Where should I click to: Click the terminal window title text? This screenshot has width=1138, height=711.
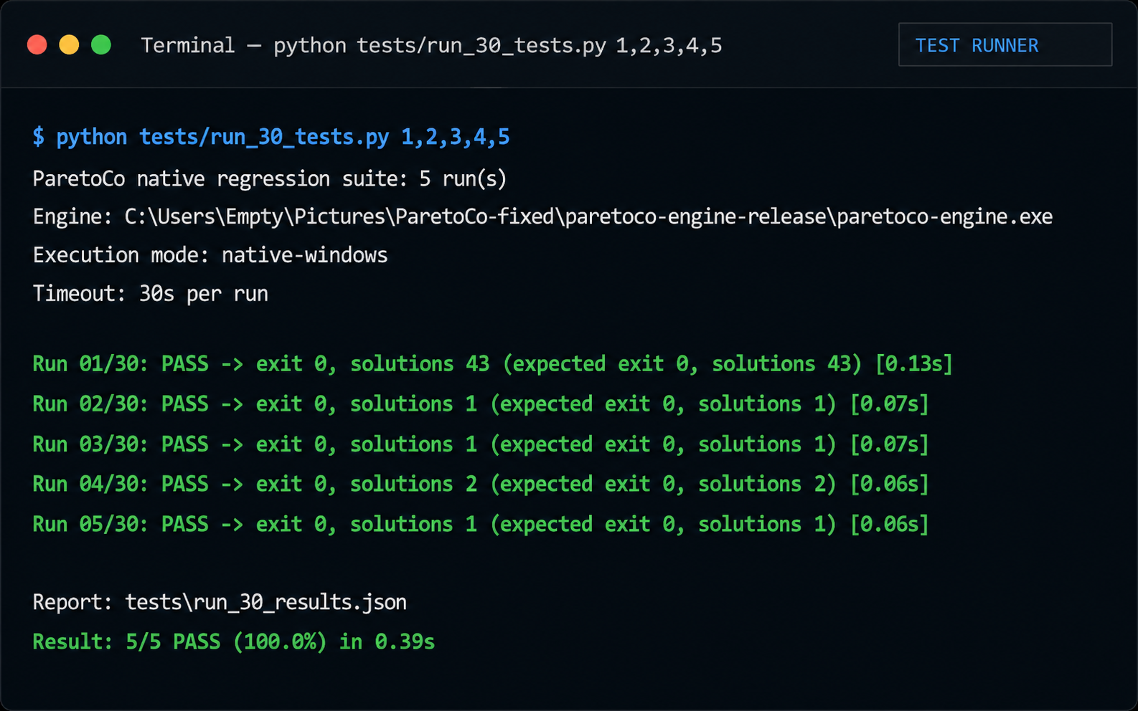coord(431,46)
